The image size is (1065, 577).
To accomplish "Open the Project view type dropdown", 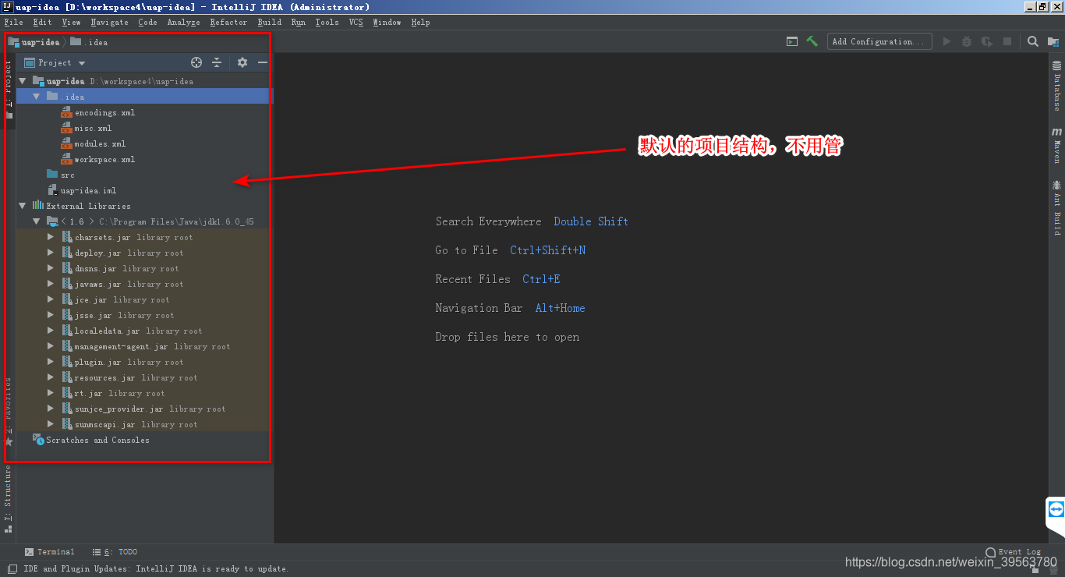I will pos(55,62).
